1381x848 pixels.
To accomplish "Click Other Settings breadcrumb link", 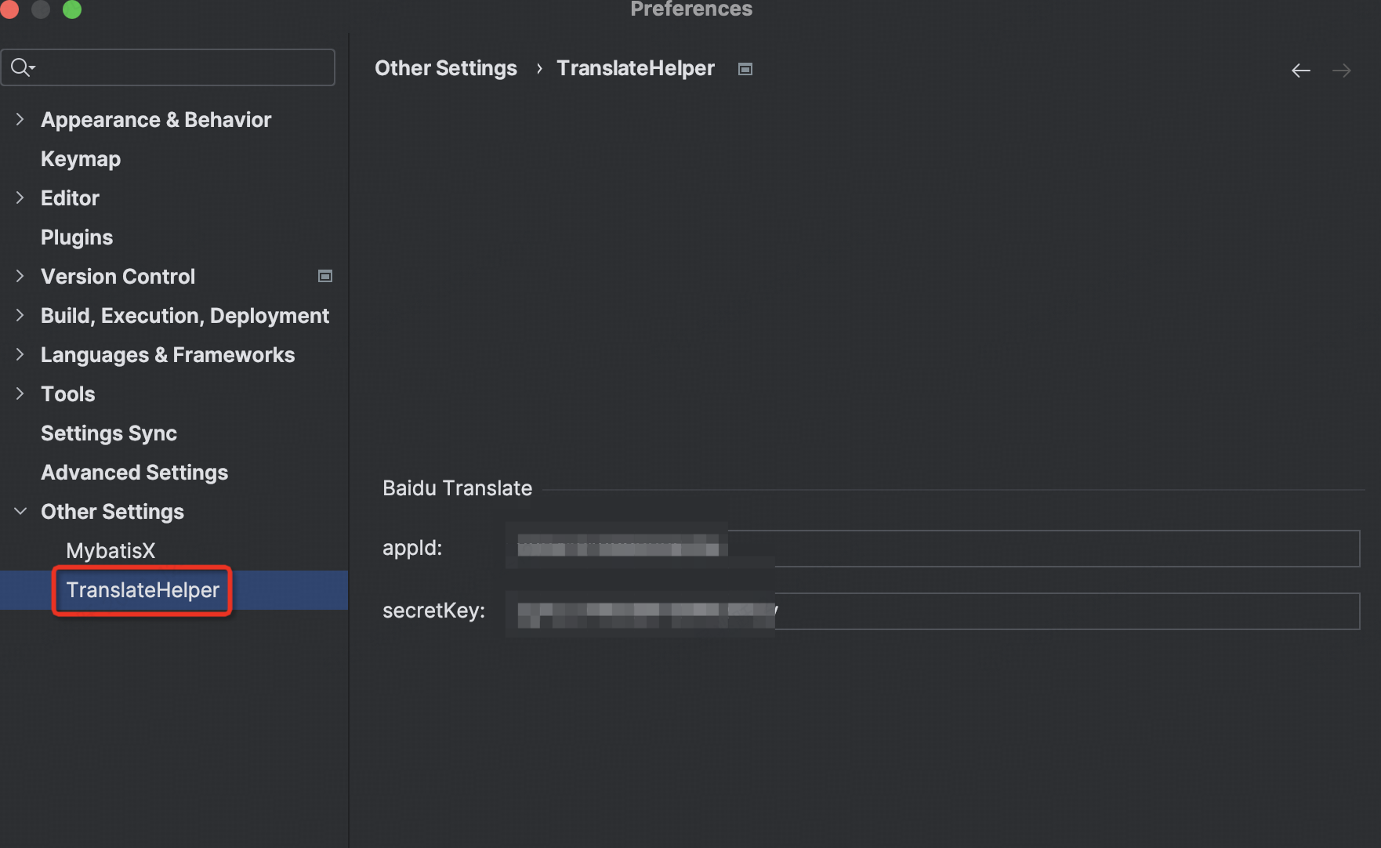I will [445, 68].
